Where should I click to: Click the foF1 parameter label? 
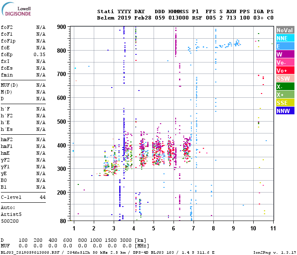(7, 34)
